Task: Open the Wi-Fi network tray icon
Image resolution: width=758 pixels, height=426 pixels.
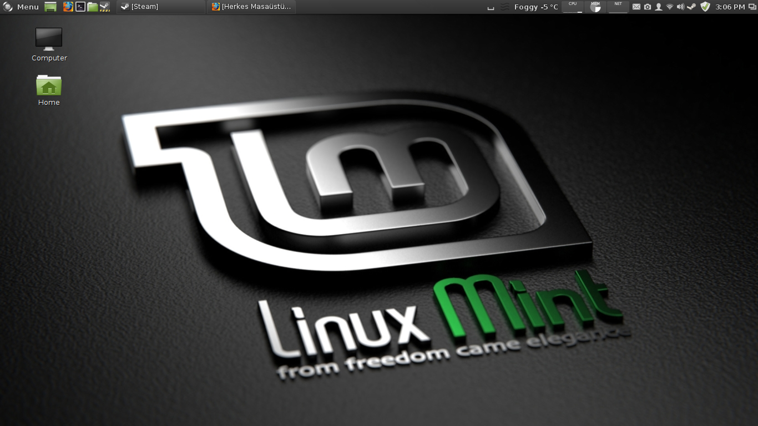Action: point(670,7)
